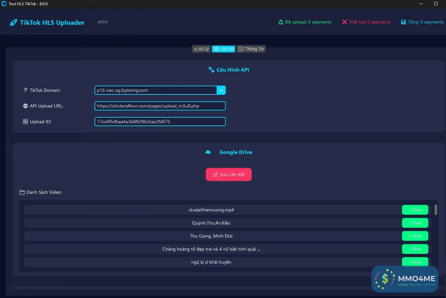The image size is (446, 298).
Task: Click the rocket icon beside TikTok HLS Uploader
Action: 13,23
